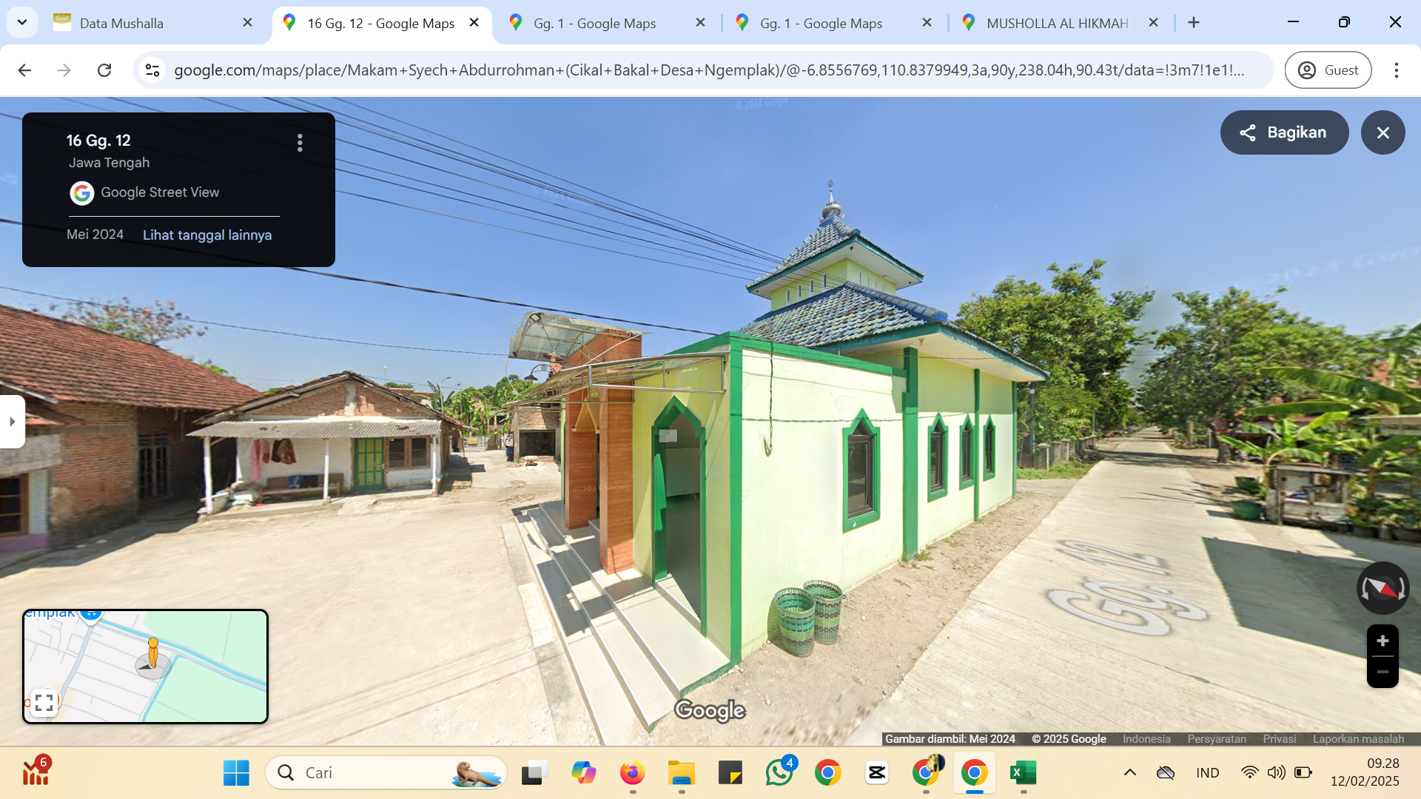1421x799 pixels.
Task: Expand the minimap to full screen
Action: coord(44,702)
